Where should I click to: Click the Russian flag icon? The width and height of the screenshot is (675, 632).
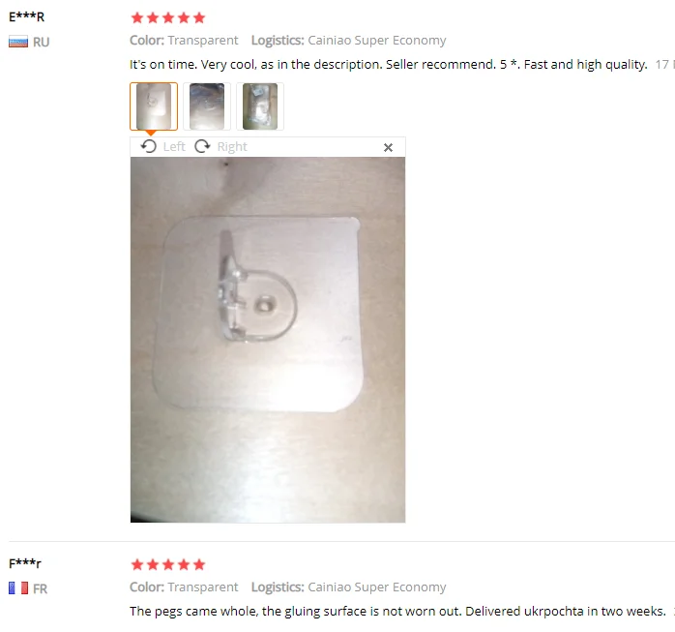click(x=18, y=42)
